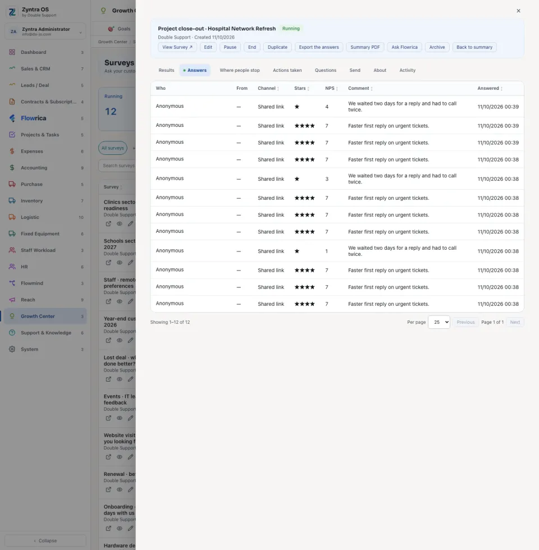Viewport: 539px width, 550px height.
Task: Click the Dashboard grid icon in sidebar
Action: (12, 52)
